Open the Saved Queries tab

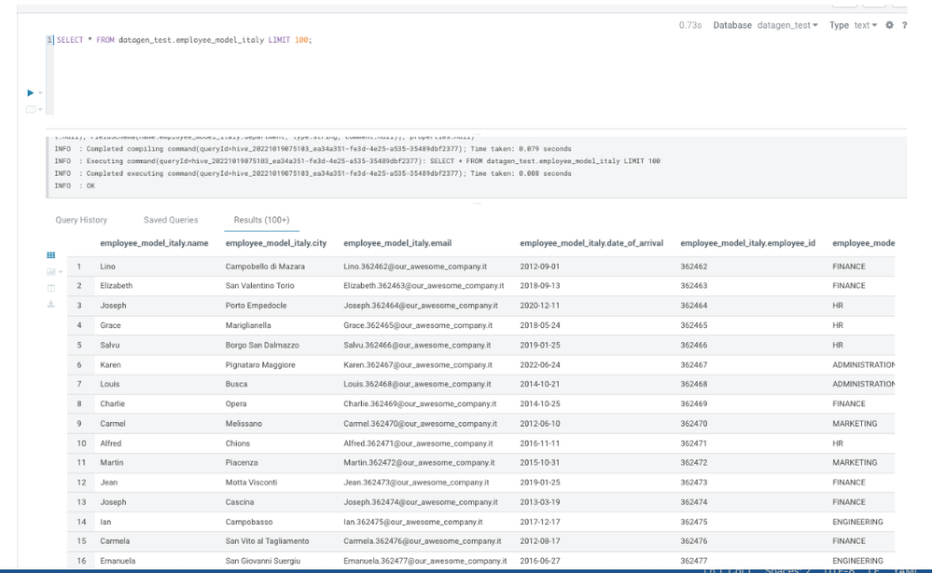coord(171,220)
